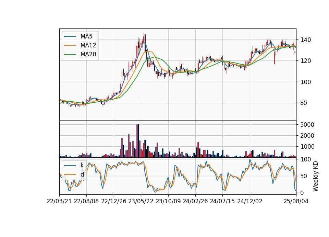This screenshot has height=237, width=329.
Task: Click the orange MA12 legend line sample
Action: tap(70, 45)
